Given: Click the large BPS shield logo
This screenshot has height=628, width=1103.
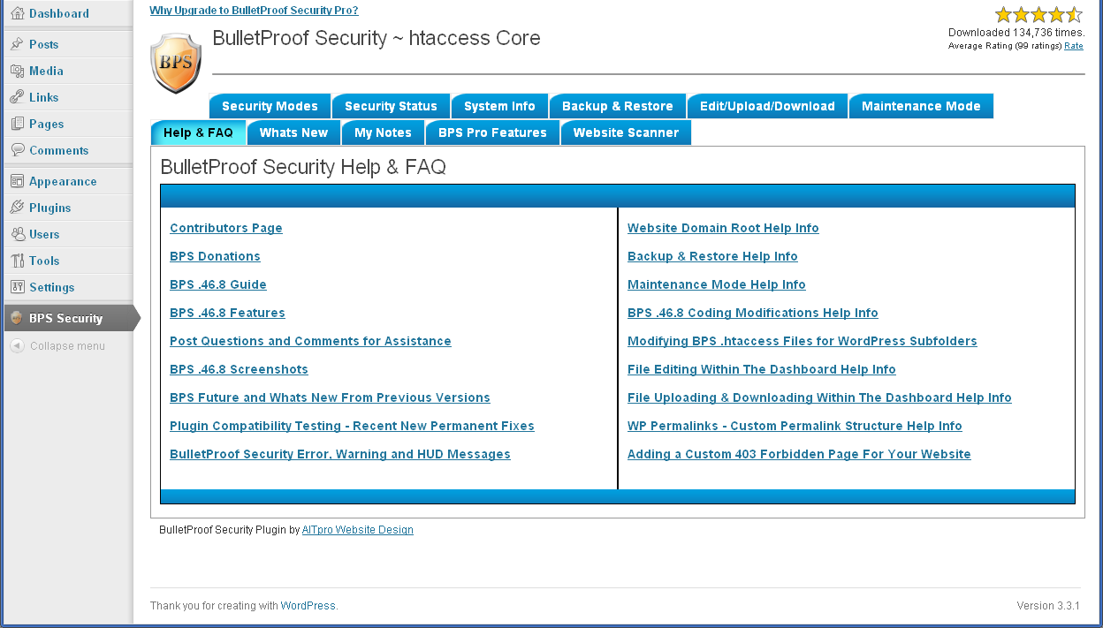Looking at the screenshot, I should click(x=176, y=64).
